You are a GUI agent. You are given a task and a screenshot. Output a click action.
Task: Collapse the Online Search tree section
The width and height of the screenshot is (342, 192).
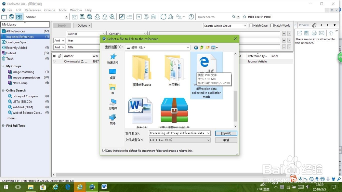pos(3,91)
